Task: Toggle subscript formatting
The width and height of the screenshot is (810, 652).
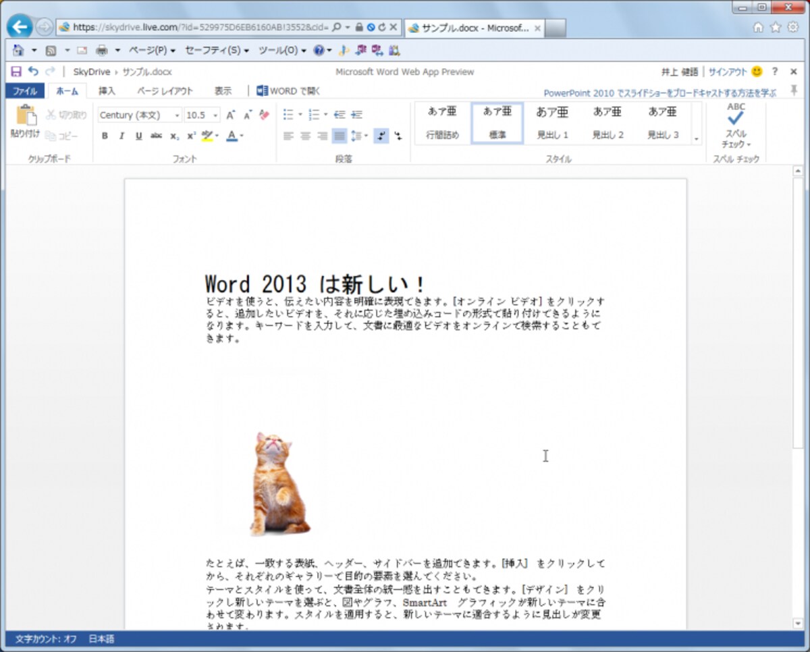Action: click(x=174, y=136)
